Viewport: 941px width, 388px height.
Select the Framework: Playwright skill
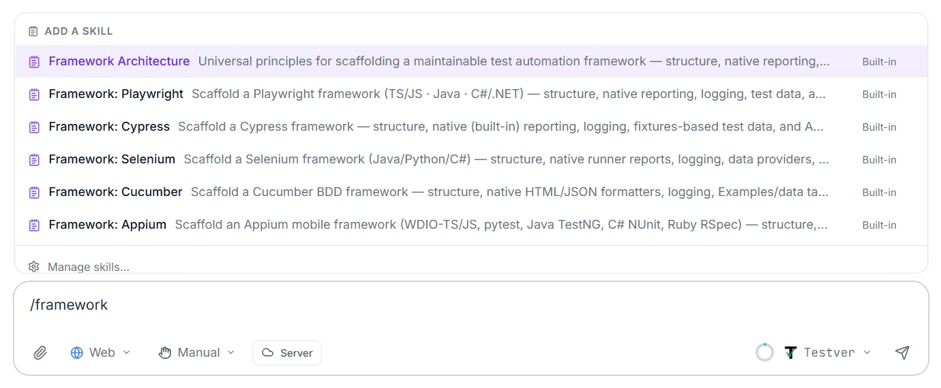(x=471, y=94)
